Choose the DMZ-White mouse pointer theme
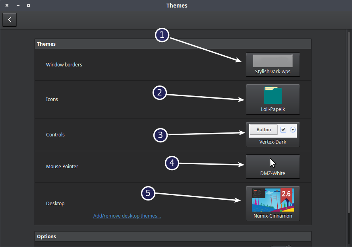This screenshot has height=247, width=352. (x=273, y=166)
